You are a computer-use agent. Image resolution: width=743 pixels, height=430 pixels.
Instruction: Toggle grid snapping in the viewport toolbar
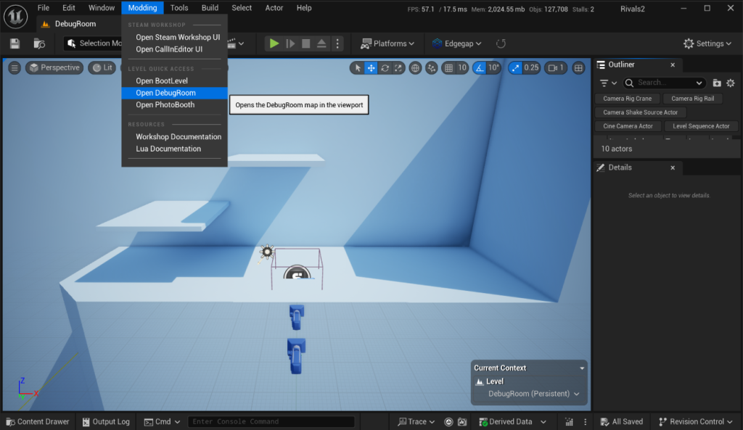(448, 68)
